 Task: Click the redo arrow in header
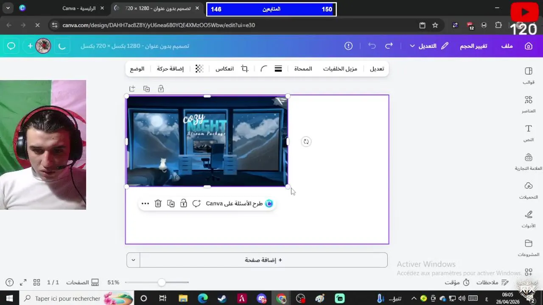pyautogui.click(x=389, y=46)
